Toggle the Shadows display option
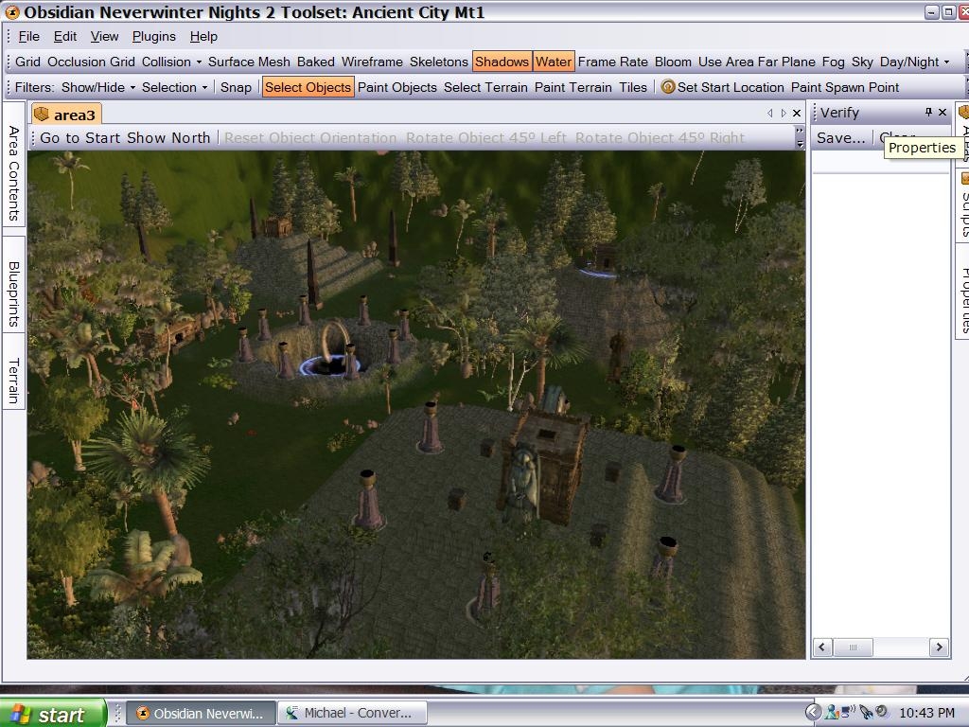 tap(502, 62)
